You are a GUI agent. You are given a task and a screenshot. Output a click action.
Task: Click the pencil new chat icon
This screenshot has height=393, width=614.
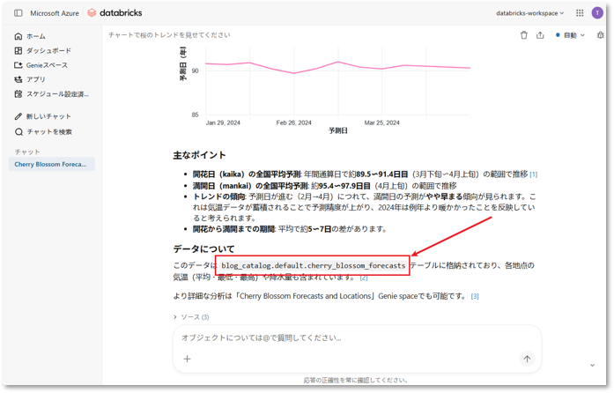[18, 116]
